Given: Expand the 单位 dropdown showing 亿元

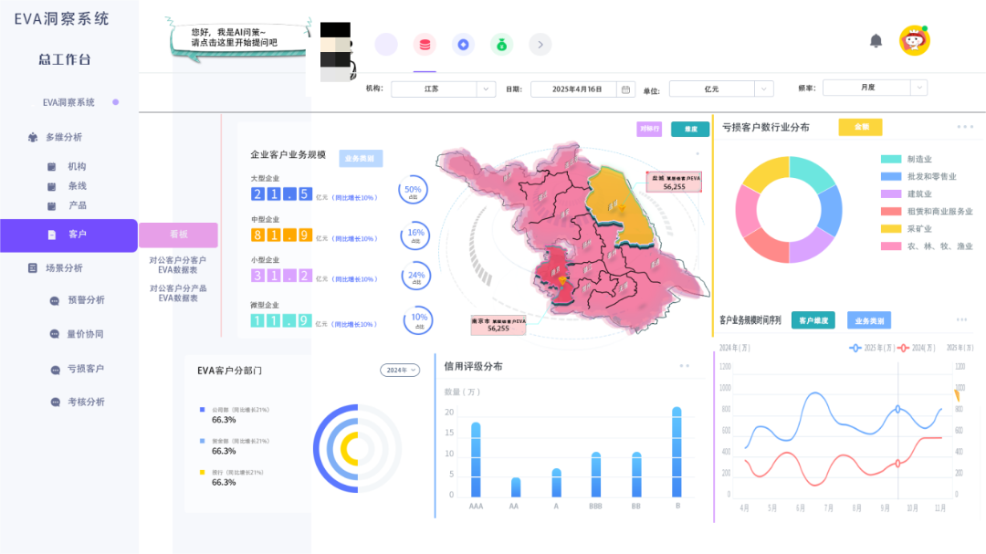Looking at the screenshot, I should point(720,88).
